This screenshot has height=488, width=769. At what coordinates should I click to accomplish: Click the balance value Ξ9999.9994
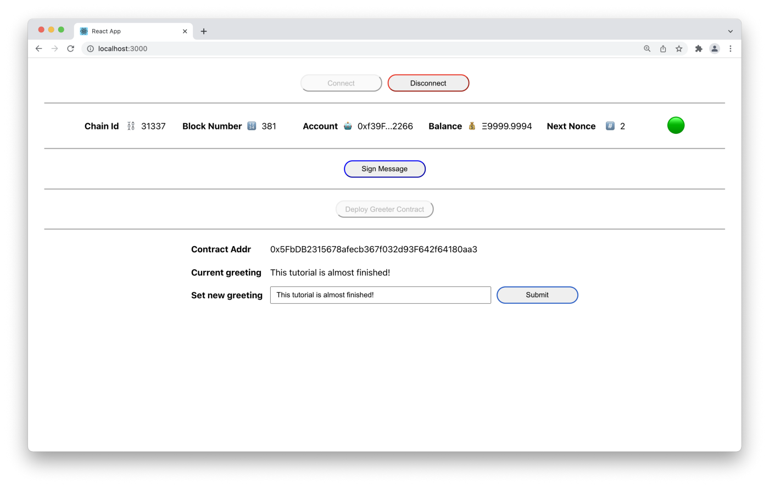click(x=506, y=126)
